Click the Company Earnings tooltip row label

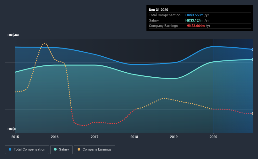click(x=163, y=26)
